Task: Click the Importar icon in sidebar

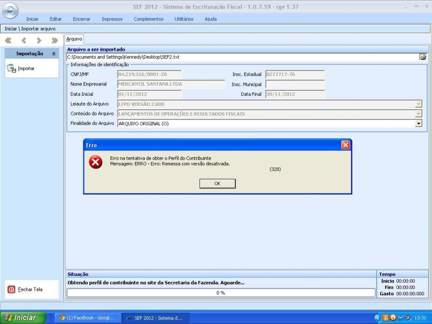Action: pyautogui.click(x=11, y=68)
